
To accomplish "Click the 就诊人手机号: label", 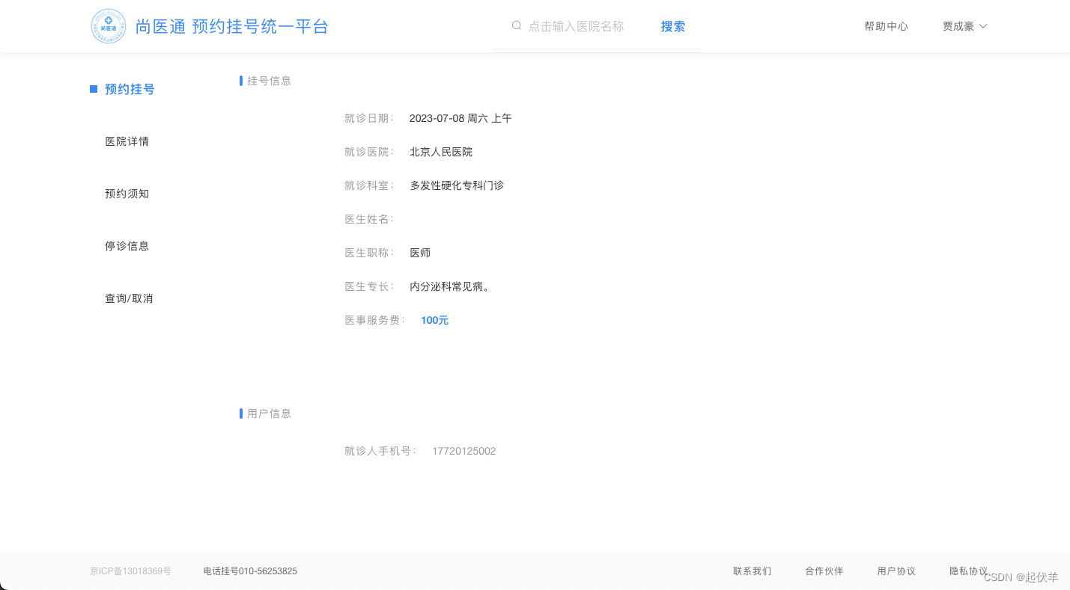I will click(380, 451).
